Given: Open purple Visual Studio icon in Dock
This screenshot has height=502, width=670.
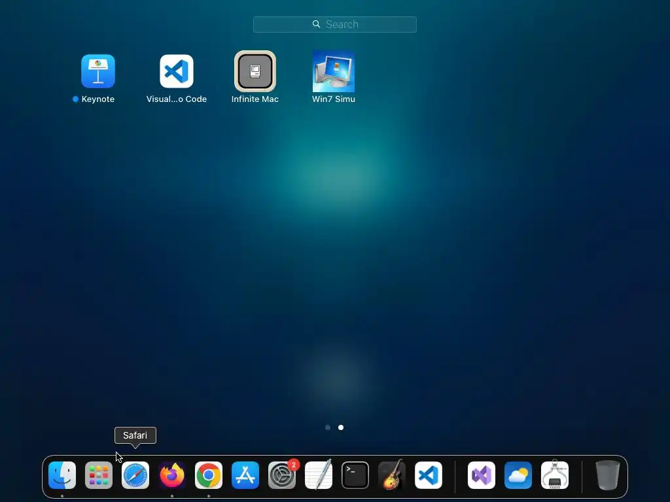Looking at the screenshot, I should [482, 475].
